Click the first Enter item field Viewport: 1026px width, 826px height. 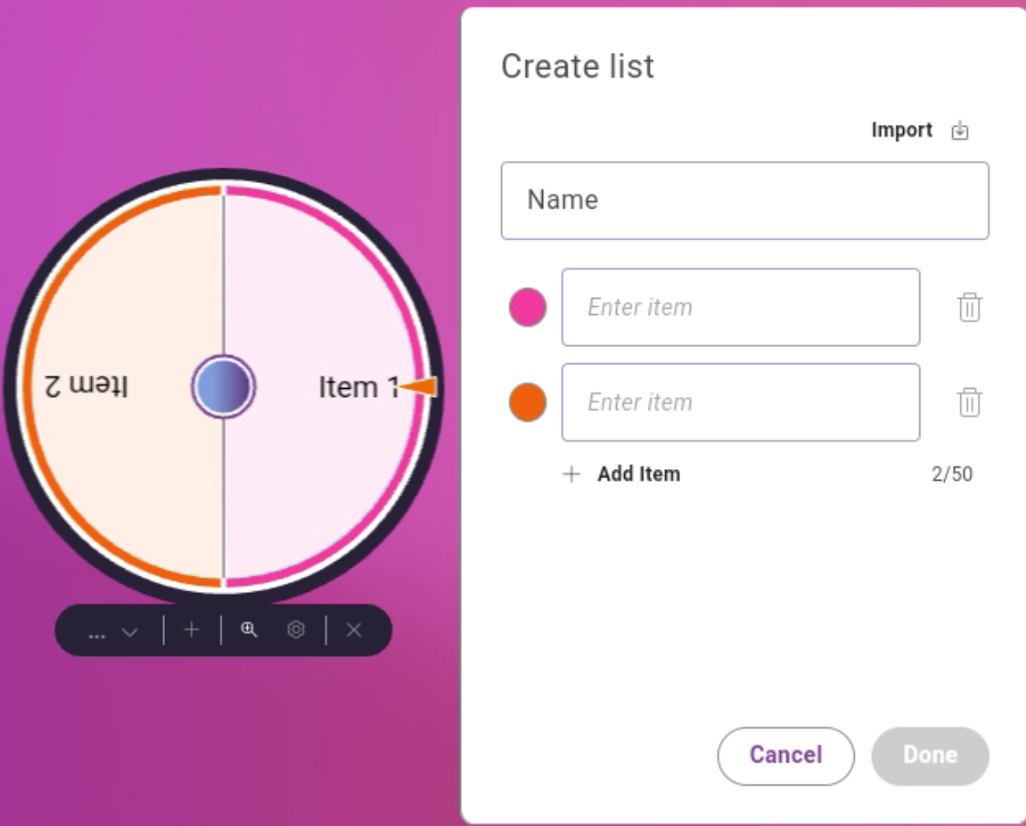pos(741,308)
